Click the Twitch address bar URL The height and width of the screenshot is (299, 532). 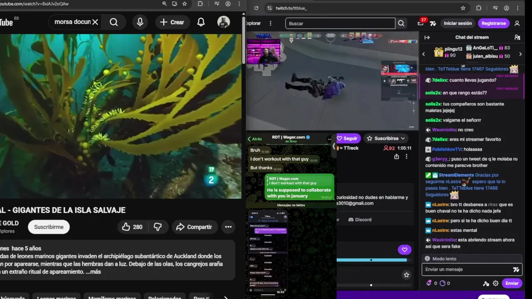click(x=291, y=8)
